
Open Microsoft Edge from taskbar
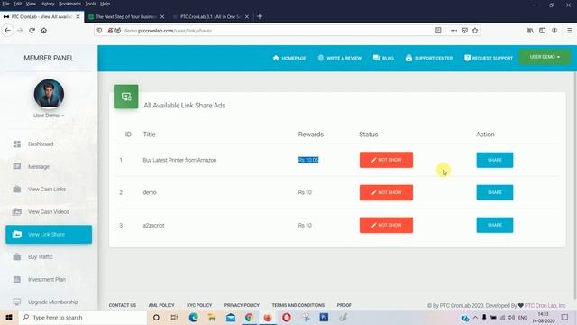pyautogui.click(x=193, y=317)
